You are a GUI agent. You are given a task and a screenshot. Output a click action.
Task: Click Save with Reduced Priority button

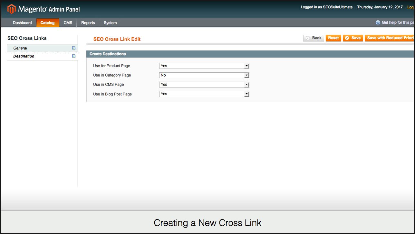pyautogui.click(x=390, y=38)
